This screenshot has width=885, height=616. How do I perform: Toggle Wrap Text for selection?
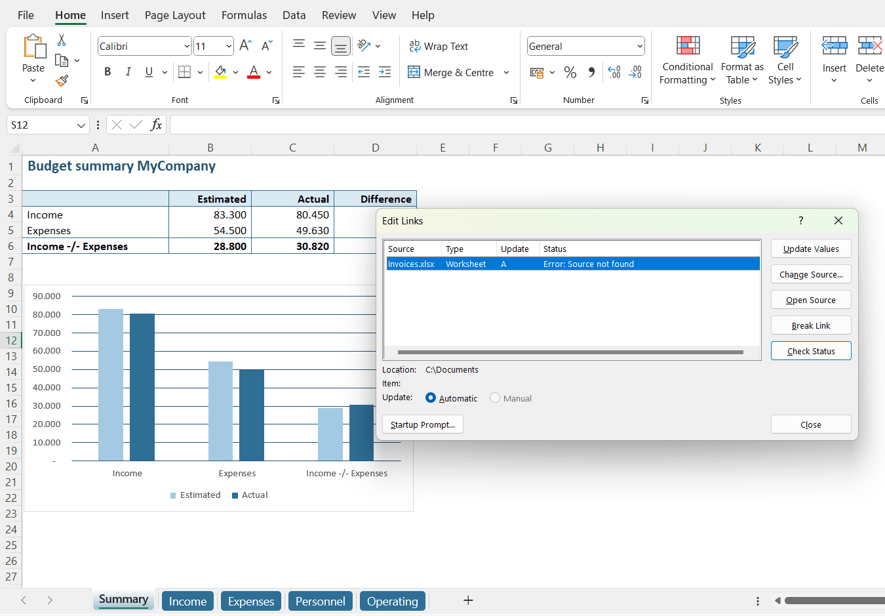(x=439, y=46)
